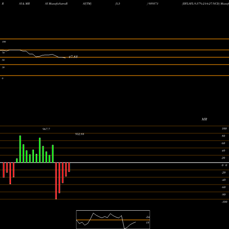This screenshot has height=229, width=229.
Task: Click the MR right axis label -20
Action: click(x=224, y=173)
